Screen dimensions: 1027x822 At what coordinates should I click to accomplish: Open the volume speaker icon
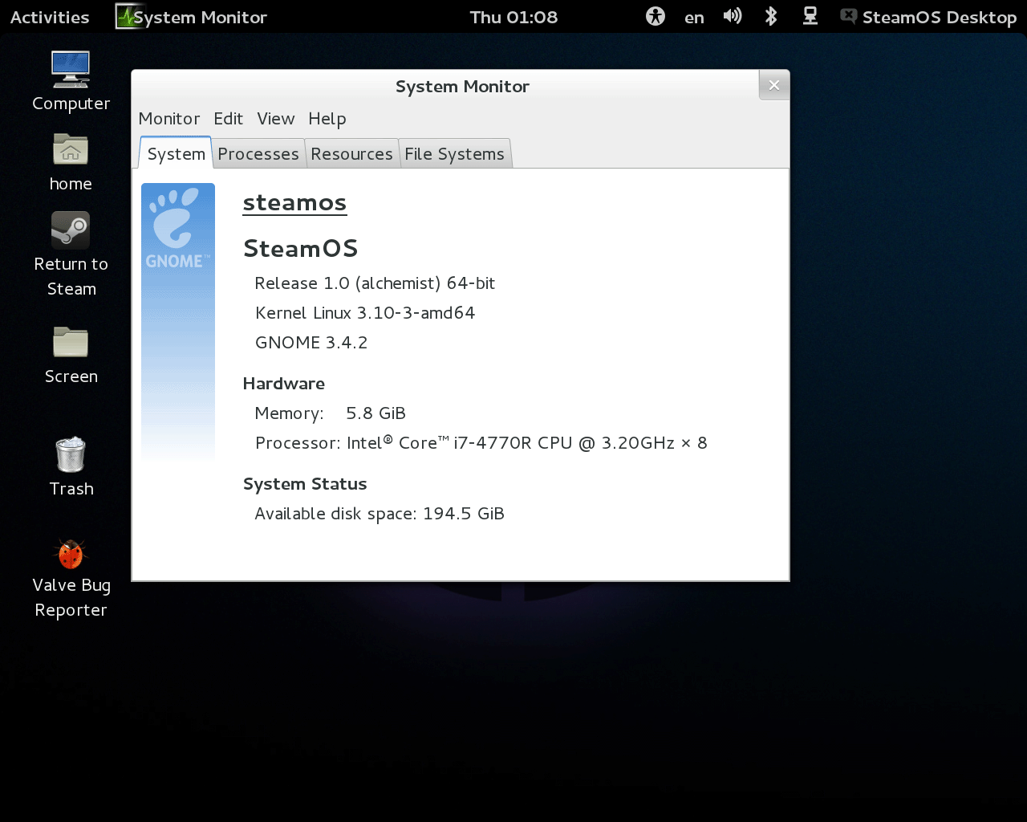pyautogui.click(x=732, y=16)
